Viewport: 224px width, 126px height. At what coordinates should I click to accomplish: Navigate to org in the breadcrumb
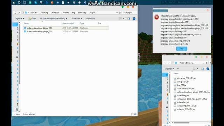73,13
